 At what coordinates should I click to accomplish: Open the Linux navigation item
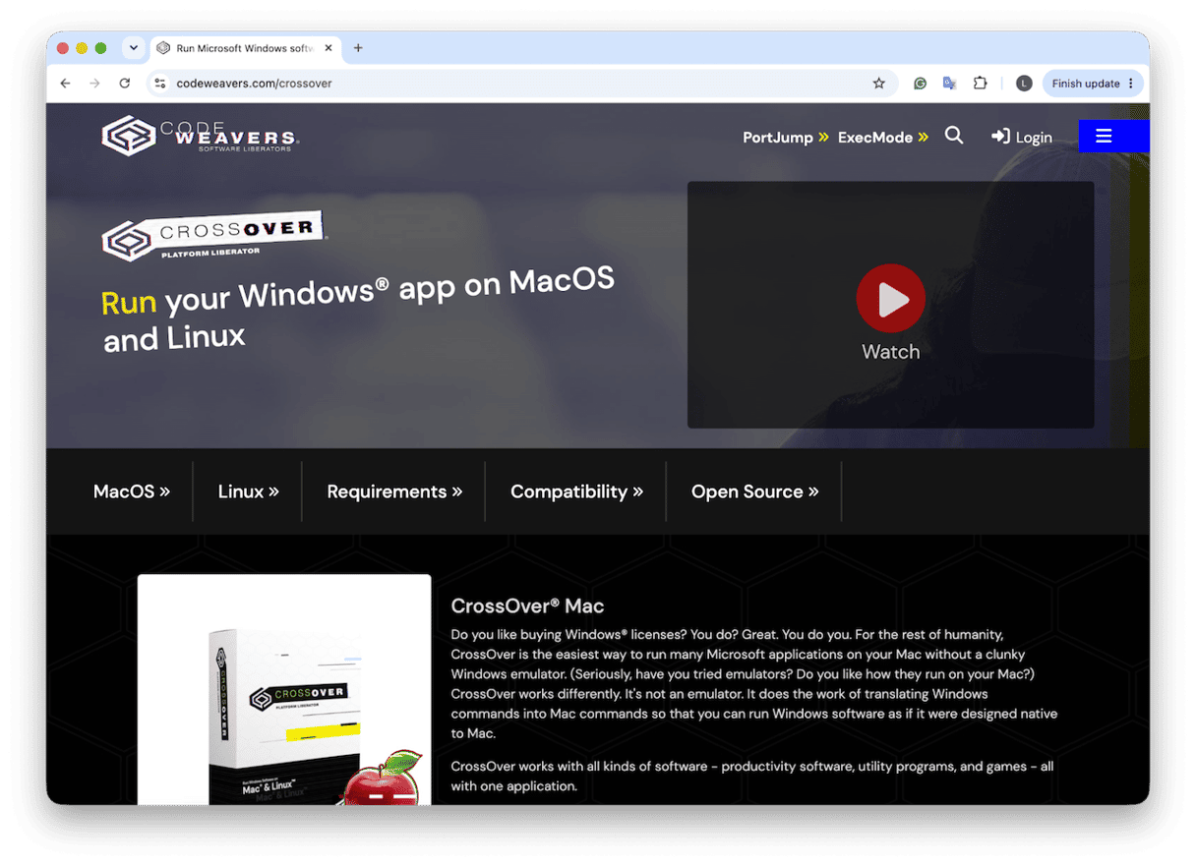[249, 491]
